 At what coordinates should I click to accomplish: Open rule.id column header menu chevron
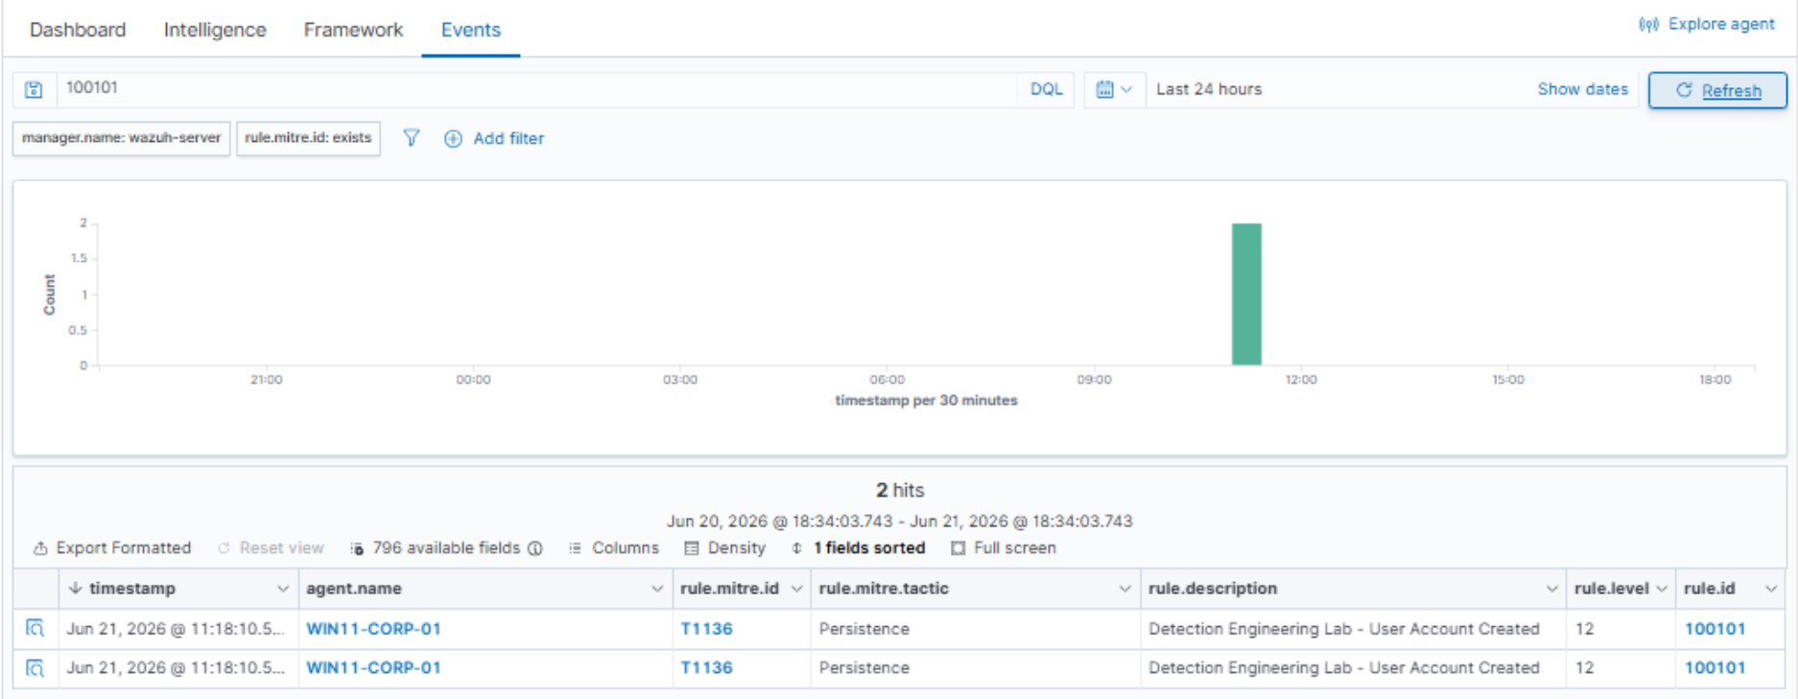(1770, 589)
